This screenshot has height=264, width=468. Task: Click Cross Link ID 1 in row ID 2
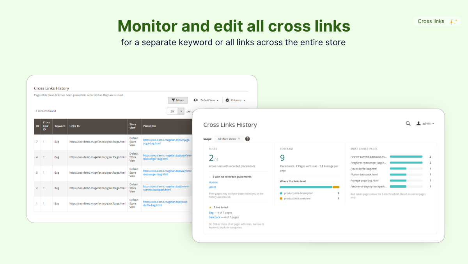pyautogui.click(x=44, y=188)
